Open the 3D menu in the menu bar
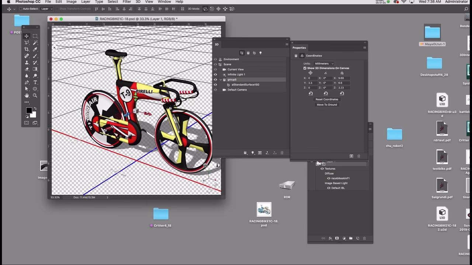This screenshot has height=265, width=472. [x=138, y=2]
